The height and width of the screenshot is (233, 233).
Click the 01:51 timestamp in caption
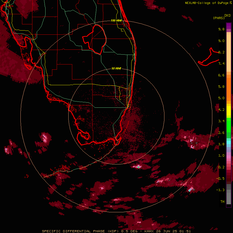(x=185, y=231)
